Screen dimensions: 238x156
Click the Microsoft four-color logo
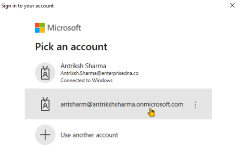tap(40, 28)
